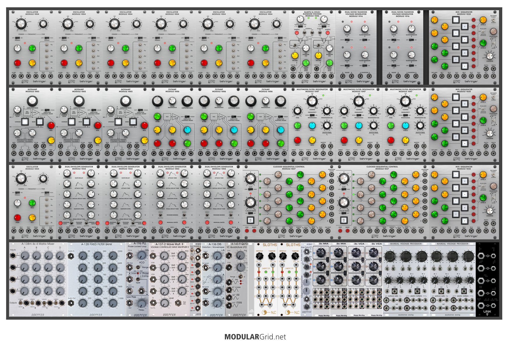
Task: Adjust the 50 Hz knob on A-128 Filter Bank
Action: click(83, 256)
